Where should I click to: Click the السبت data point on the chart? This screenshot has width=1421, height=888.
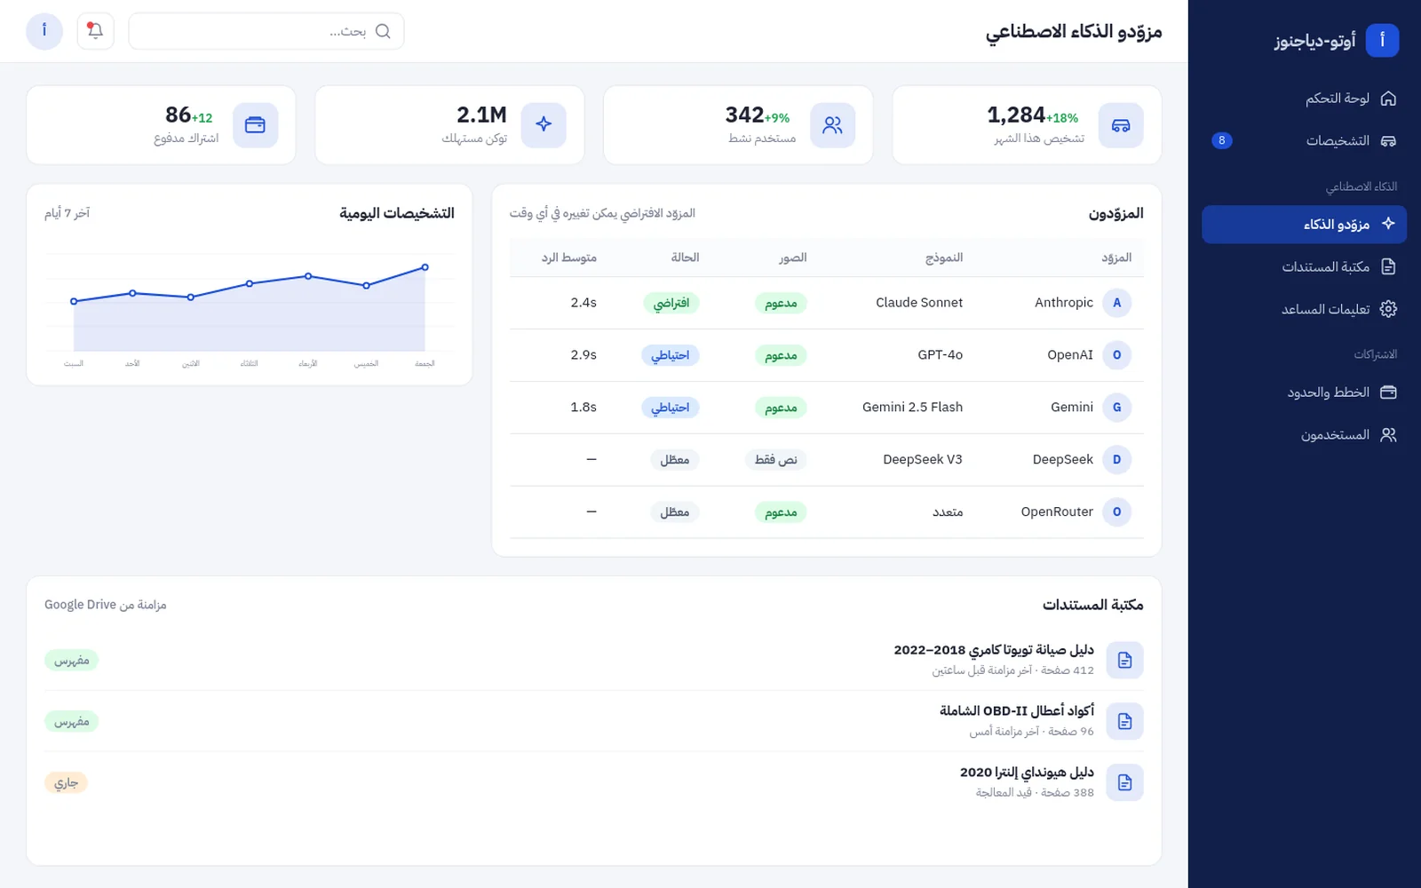(74, 302)
